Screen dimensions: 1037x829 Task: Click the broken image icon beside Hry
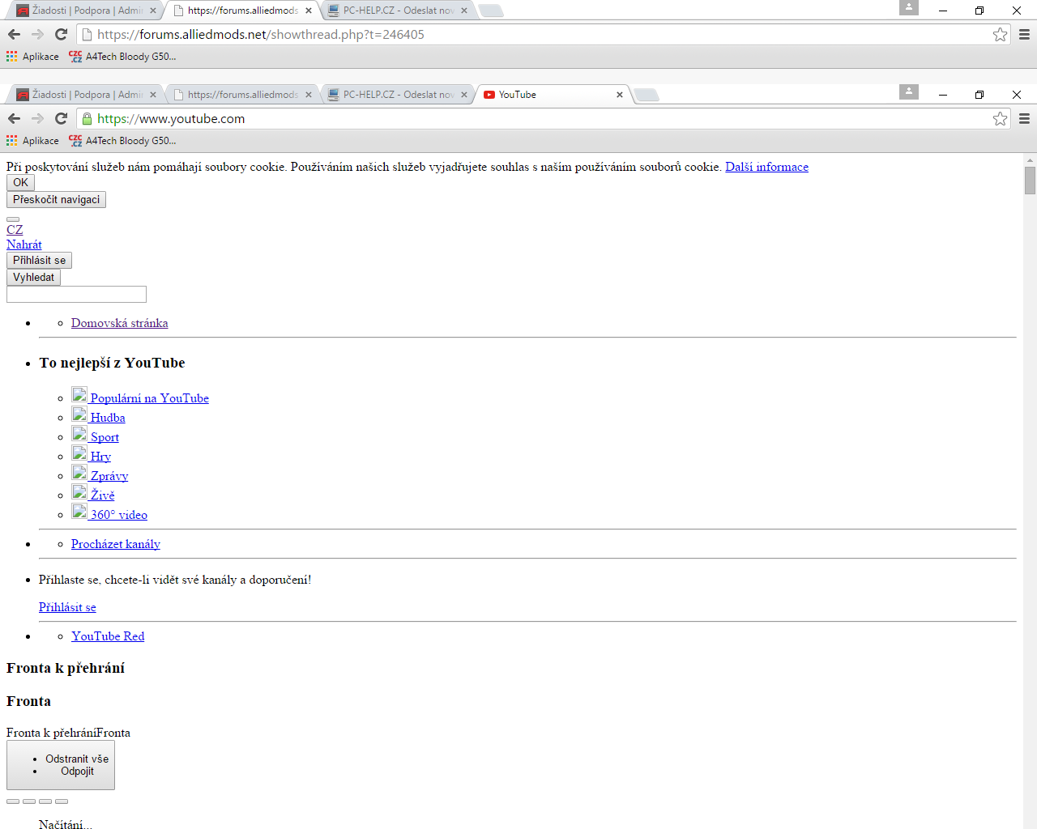(x=79, y=453)
